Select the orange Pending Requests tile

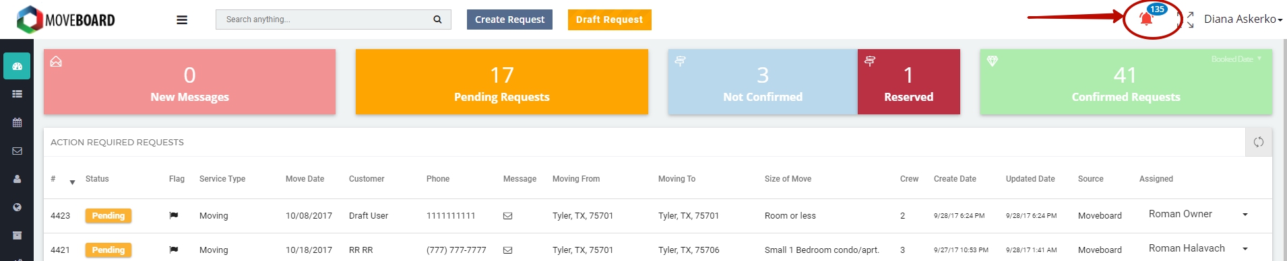tap(502, 81)
